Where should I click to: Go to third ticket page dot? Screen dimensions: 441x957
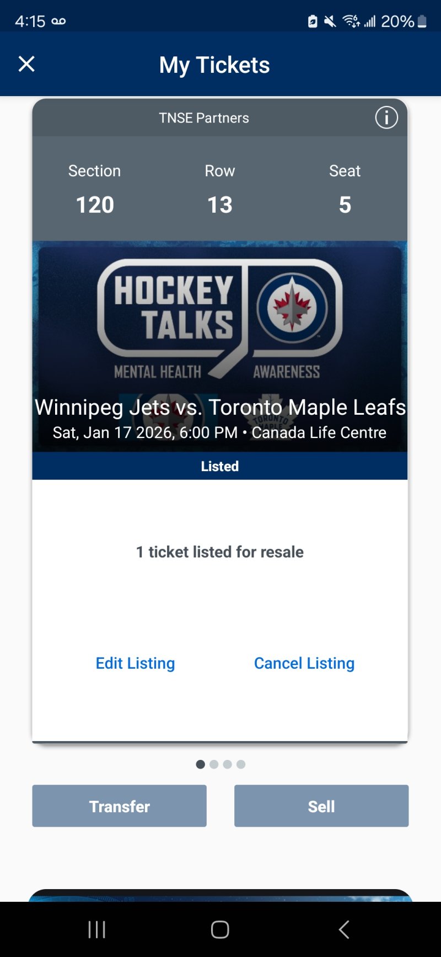227,764
